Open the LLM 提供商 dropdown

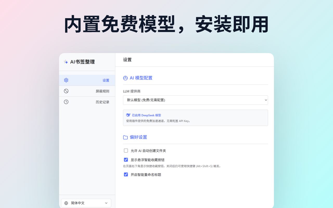click(x=195, y=100)
